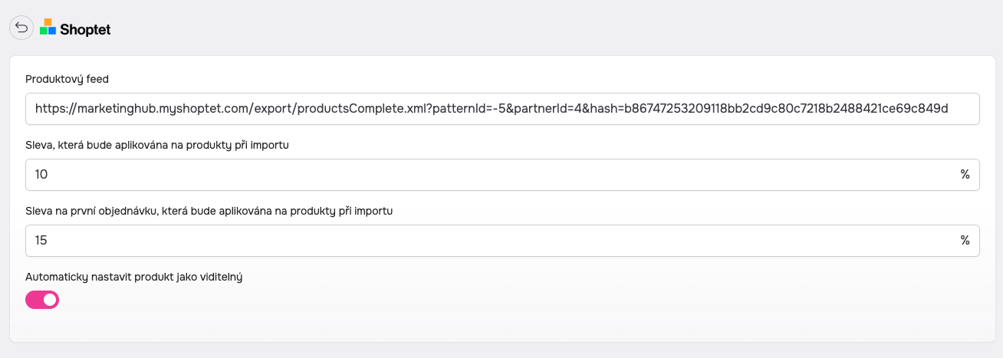Click the number 15 in the first-order field
Viewport: 1003px width, 358px height.
[x=41, y=241]
